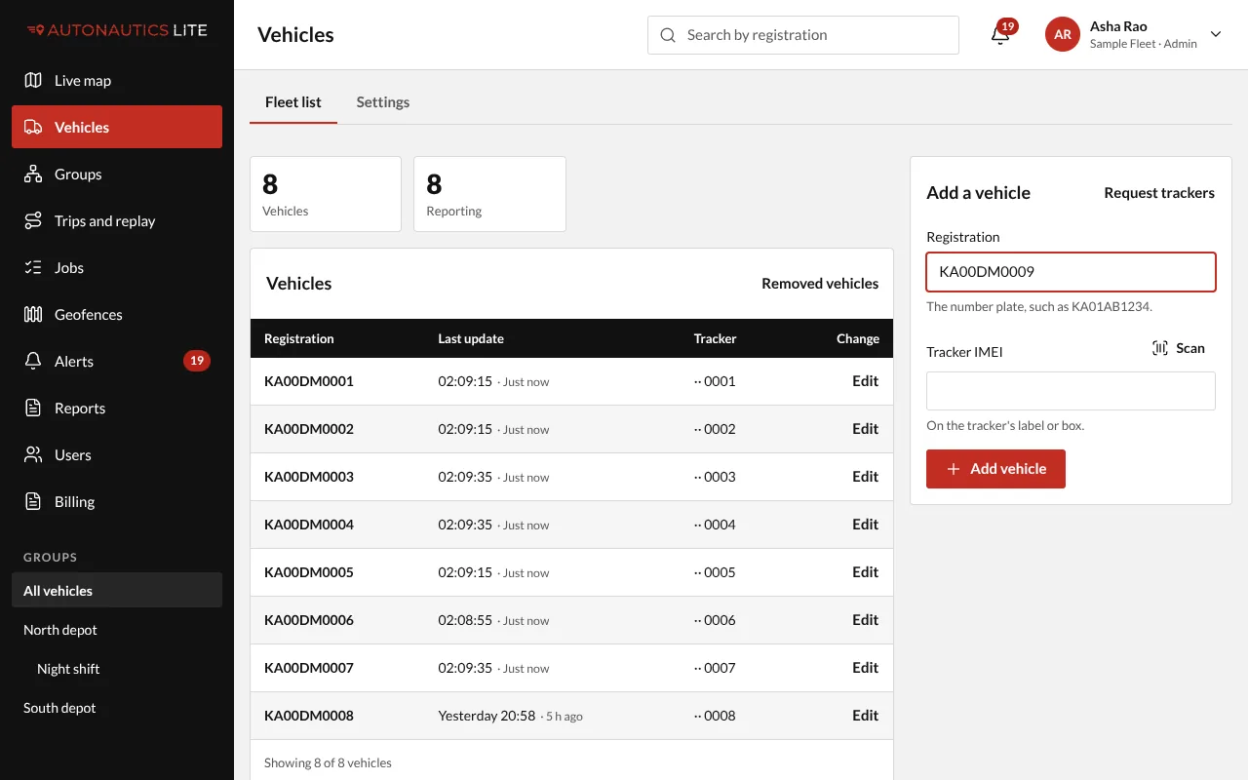Screen dimensions: 1248x780
Task: Click the search magnifier icon
Action: (668, 35)
